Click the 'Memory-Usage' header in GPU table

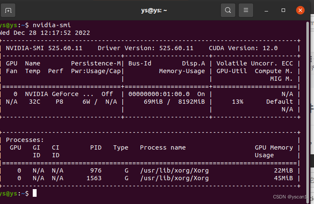(182, 71)
